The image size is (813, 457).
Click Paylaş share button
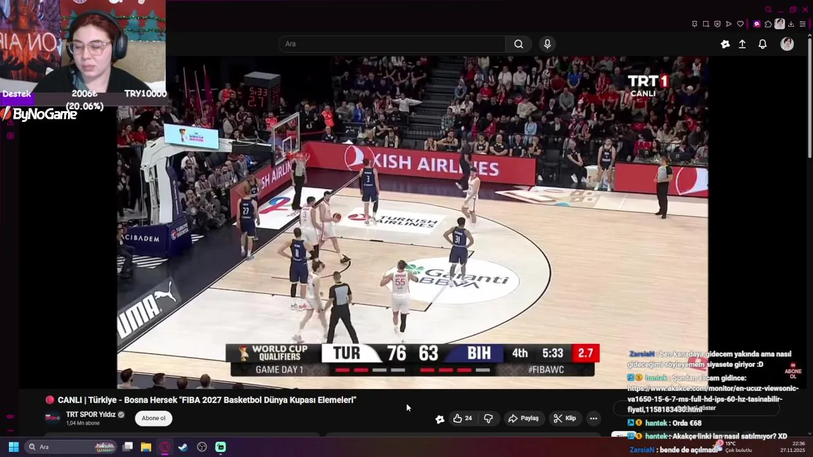pos(523,418)
